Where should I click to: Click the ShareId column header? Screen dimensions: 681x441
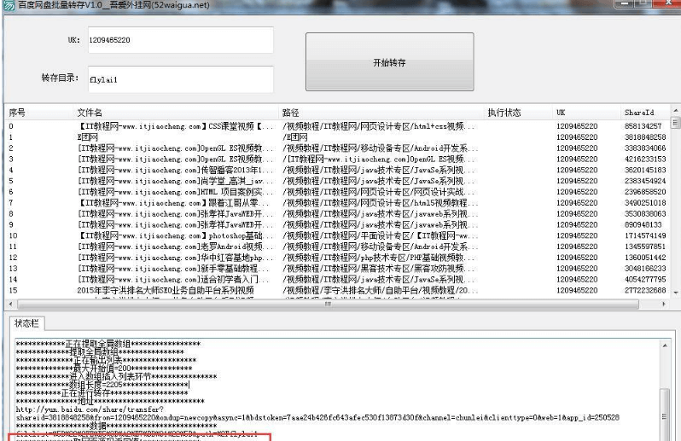tap(640, 112)
